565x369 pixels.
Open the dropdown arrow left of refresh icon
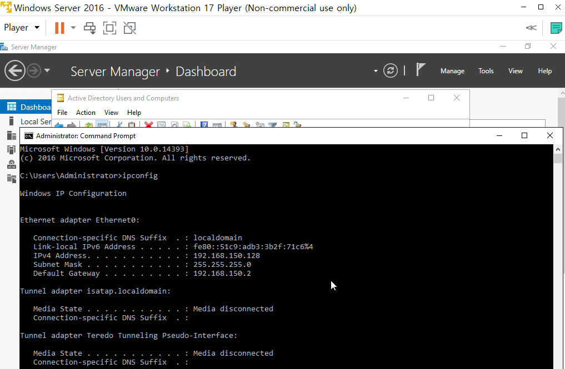376,71
